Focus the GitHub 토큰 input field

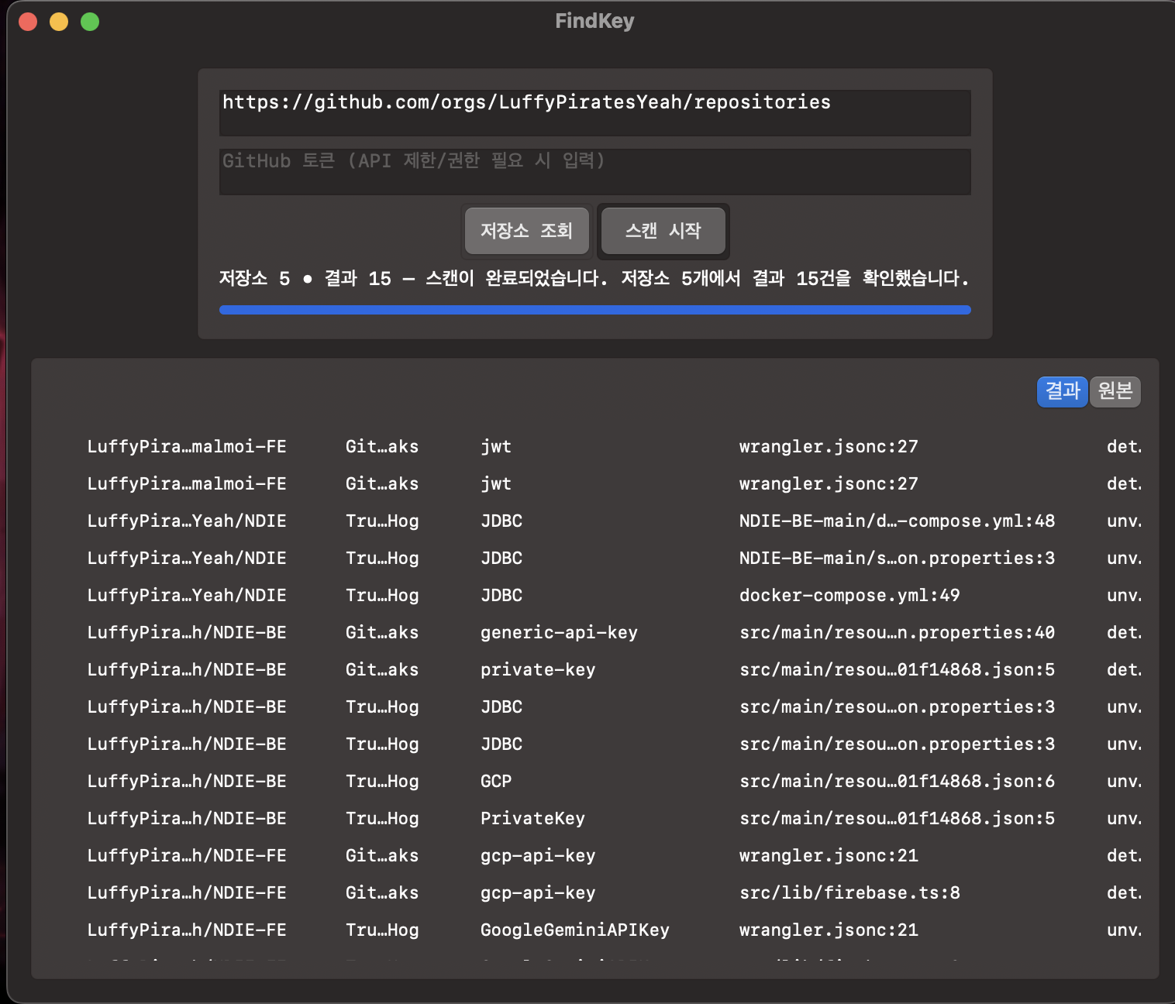point(594,171)
